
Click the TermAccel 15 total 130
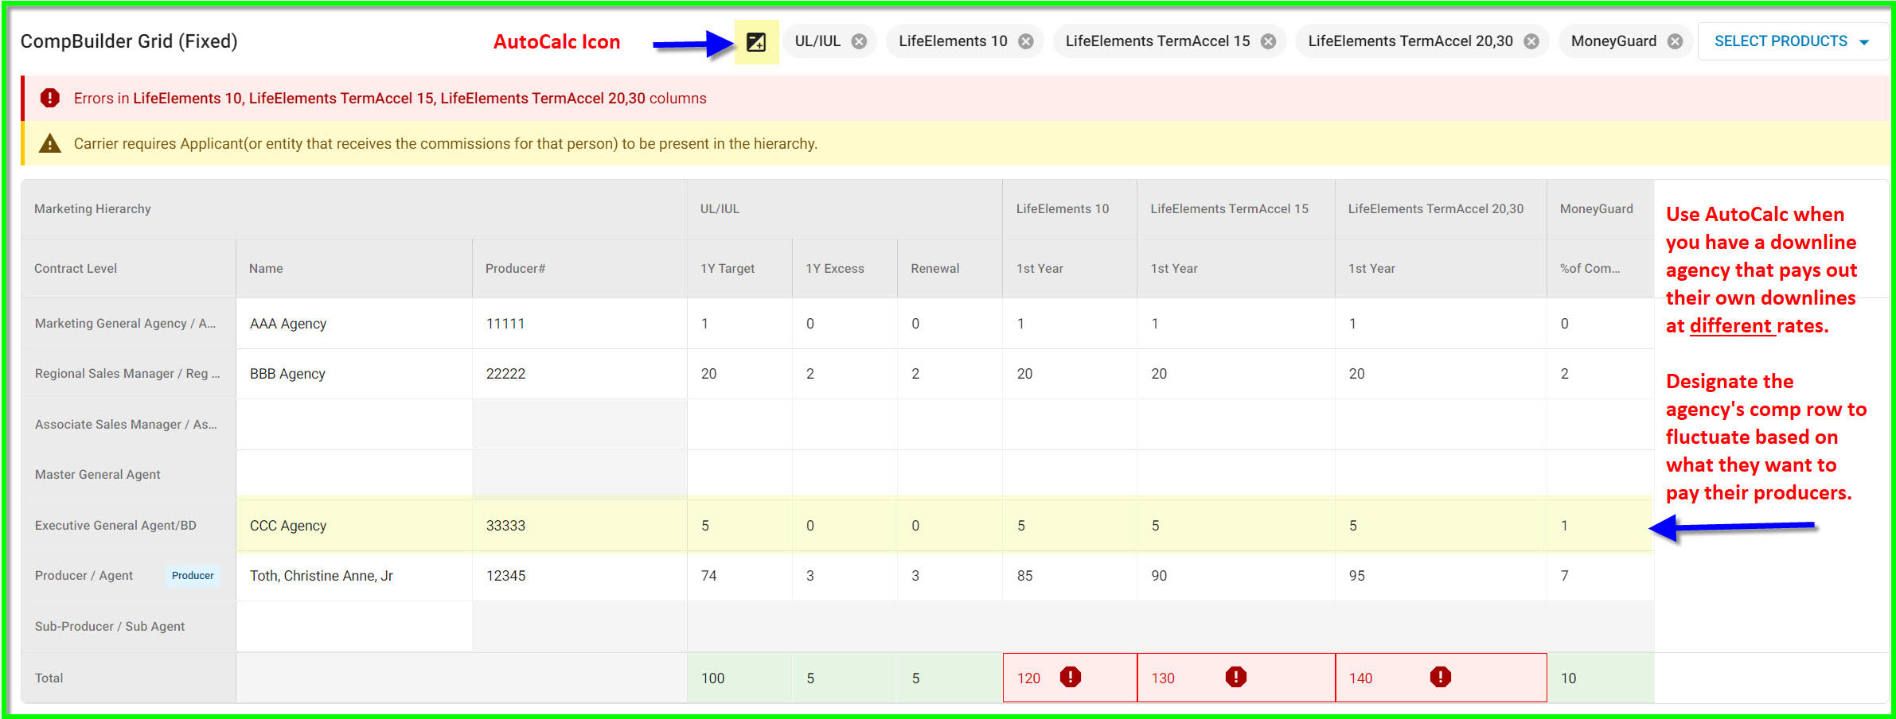(1163, 678)
